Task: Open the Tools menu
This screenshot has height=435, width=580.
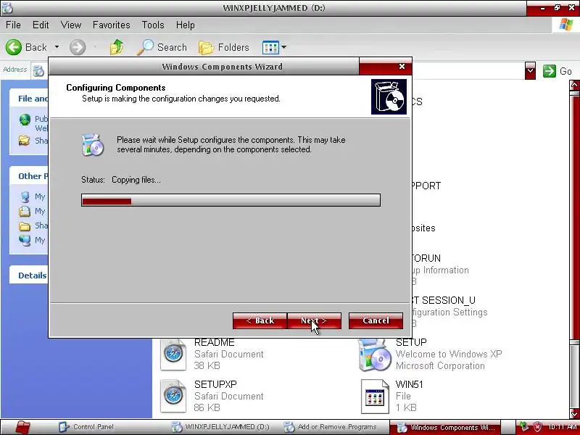Action: [153, 25]
